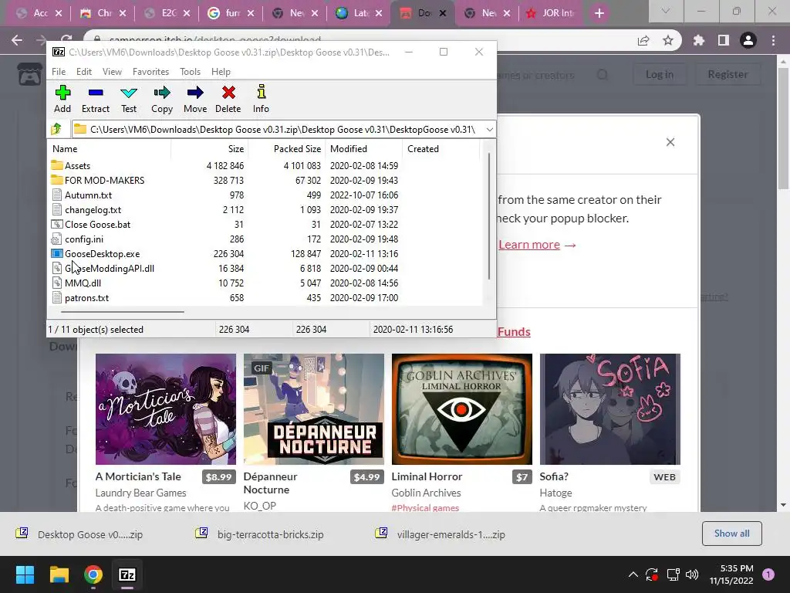Open File Explorer from taskbar

pos(59,574)
